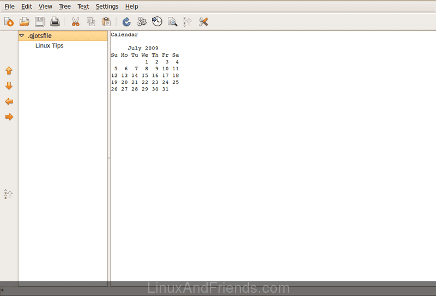Paste using the clipboard icon
The image size is (436, 296).
[106, 22]
